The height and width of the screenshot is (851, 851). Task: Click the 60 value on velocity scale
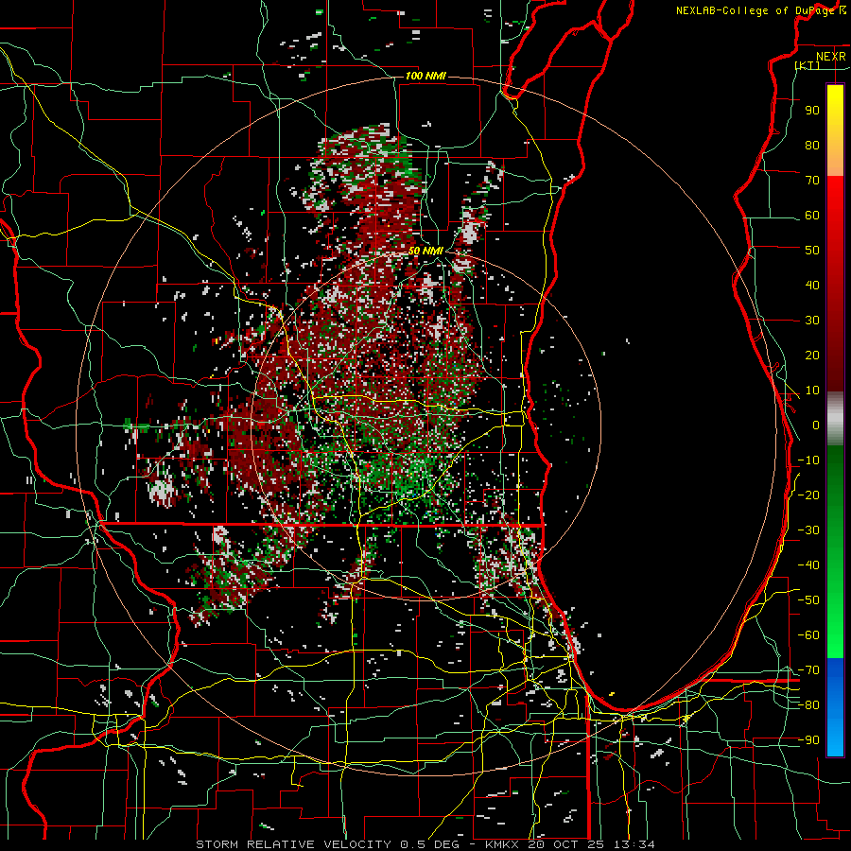(812, 215)
